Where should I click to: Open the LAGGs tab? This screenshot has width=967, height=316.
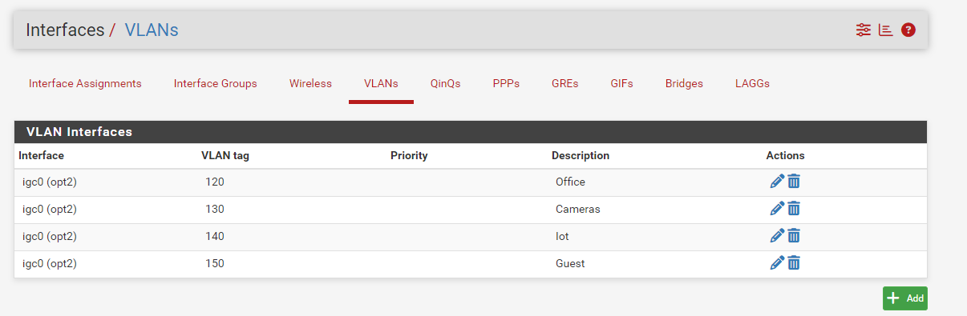click(x=752, y=83)
